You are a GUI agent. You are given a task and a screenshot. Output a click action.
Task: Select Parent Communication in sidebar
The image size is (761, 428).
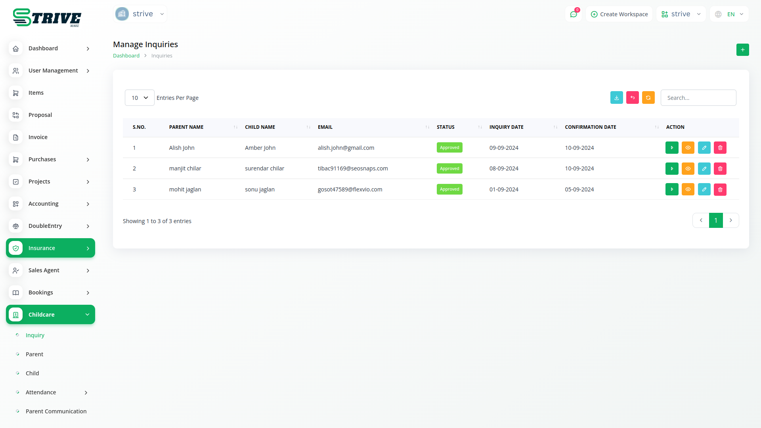56,411
